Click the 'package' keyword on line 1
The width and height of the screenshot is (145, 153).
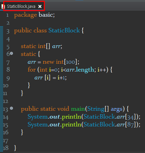tap(26, 15)
